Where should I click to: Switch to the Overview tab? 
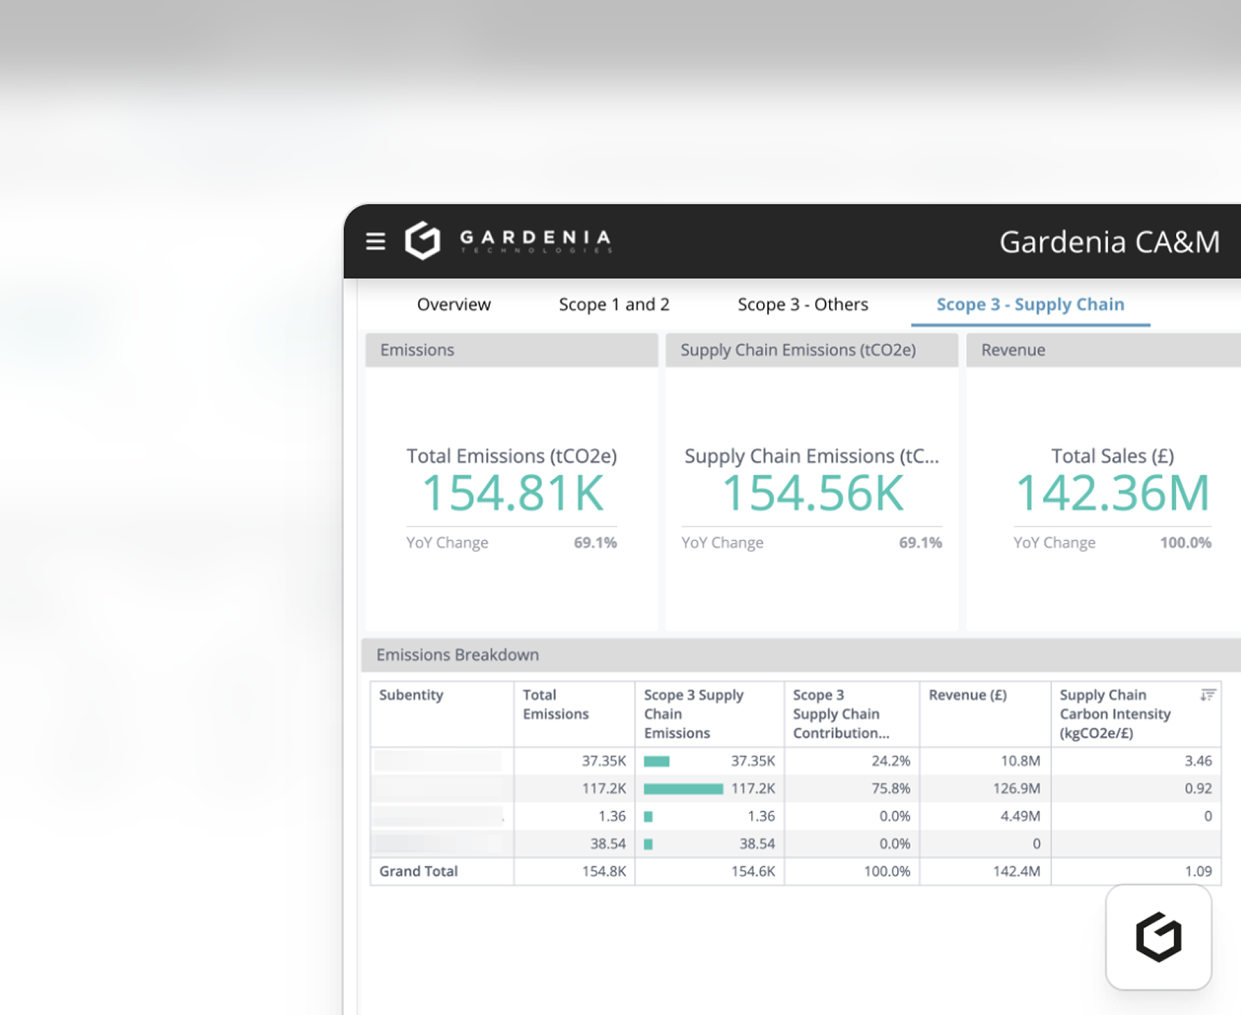pos(453,304)
